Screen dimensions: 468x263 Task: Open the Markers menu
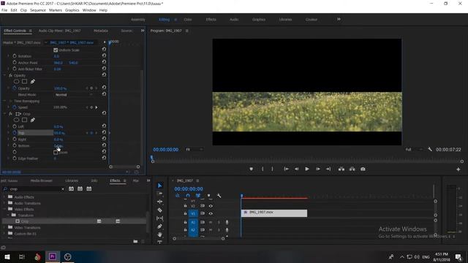click(56, 10)
